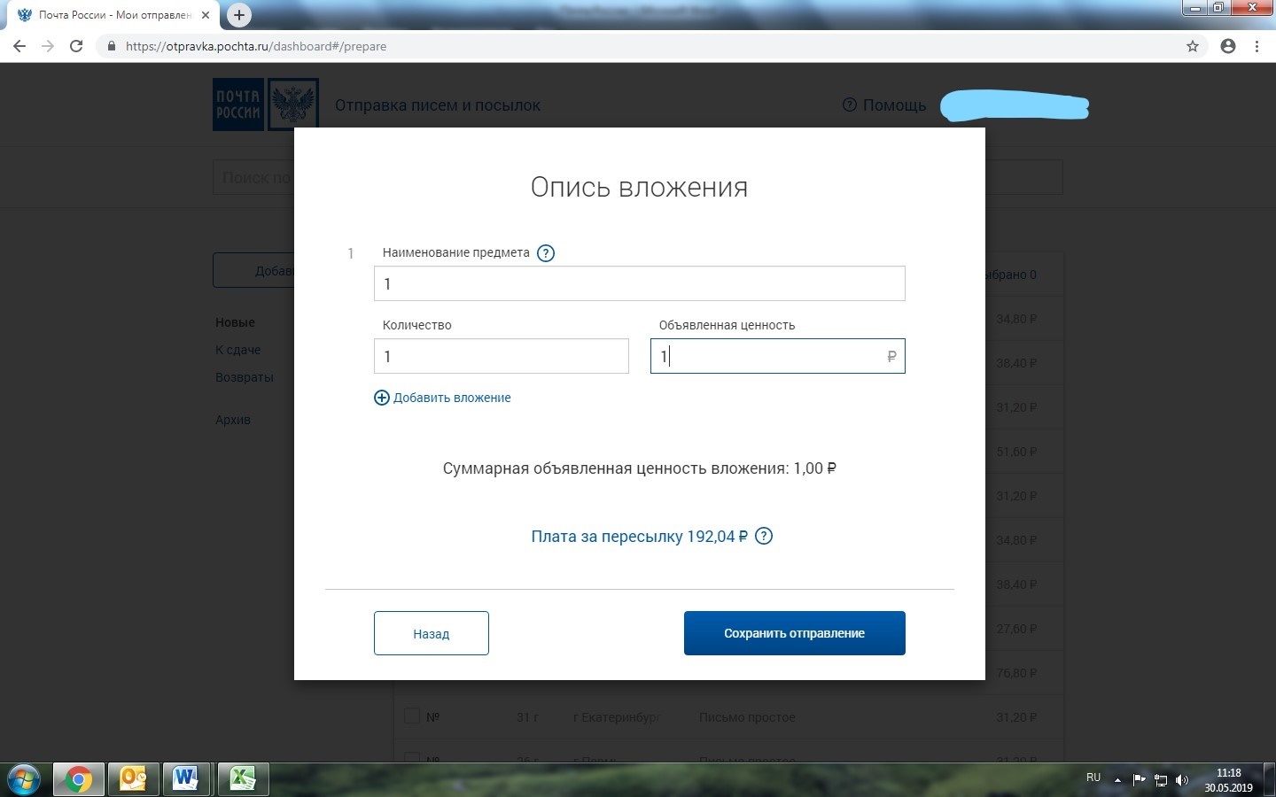Click the network icon in system tray
1276x797 pixels.
coord(1160,780)
